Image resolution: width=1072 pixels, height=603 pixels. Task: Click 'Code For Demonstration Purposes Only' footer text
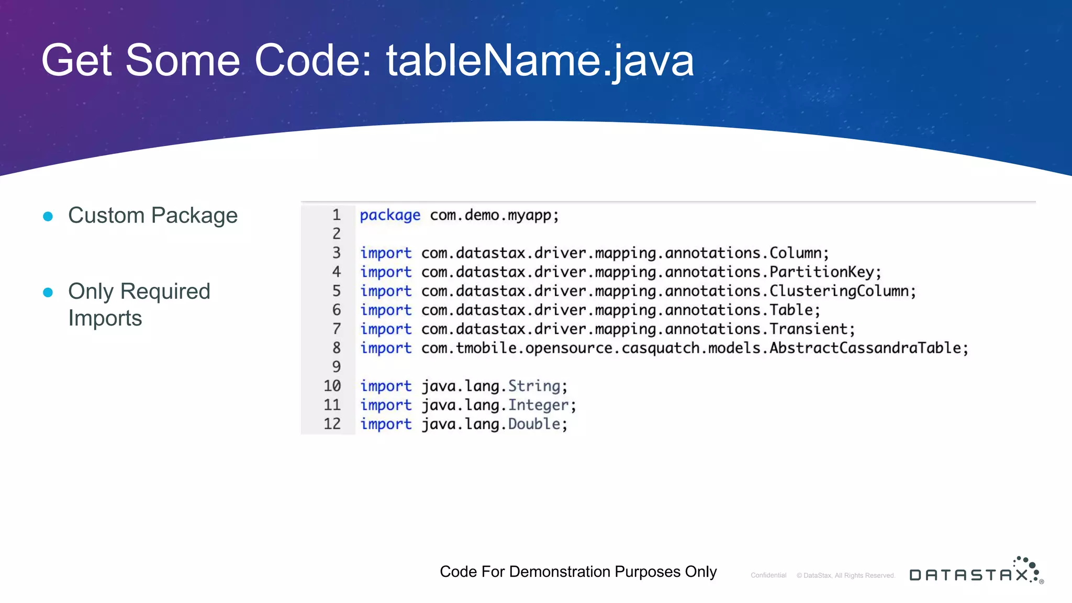pyautogui.click(x=578, y=572)
